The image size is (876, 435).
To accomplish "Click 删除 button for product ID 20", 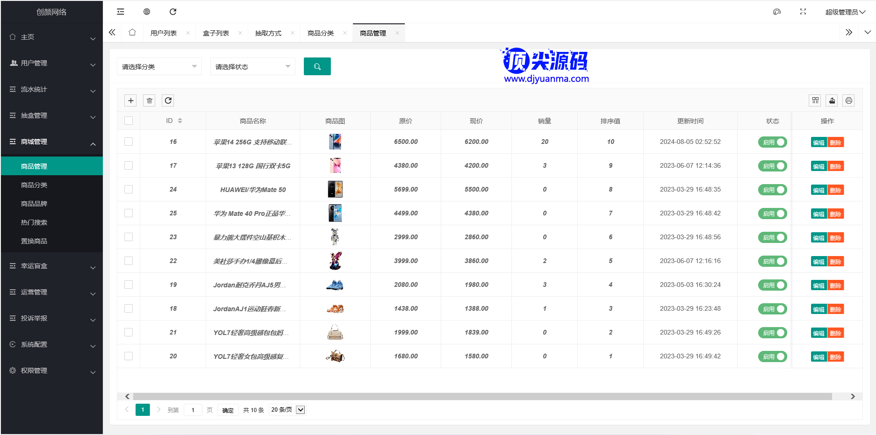I will [835, 357].
